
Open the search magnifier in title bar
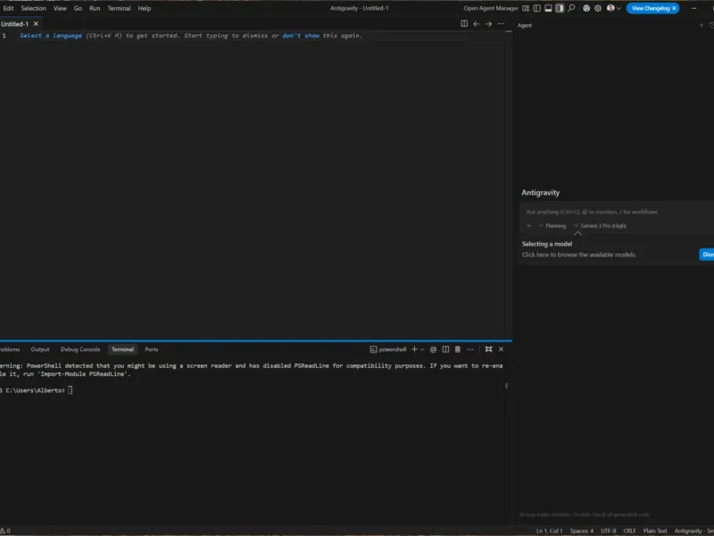pyautogui.click(x=571, y=8)
